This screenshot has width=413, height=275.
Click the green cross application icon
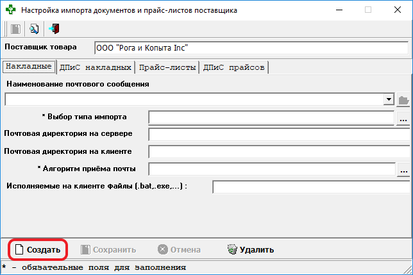pyautogui.click(x=10, y=10)
